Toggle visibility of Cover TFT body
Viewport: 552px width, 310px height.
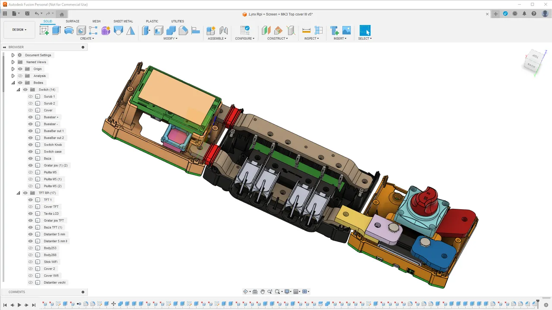tap(31, 207)
